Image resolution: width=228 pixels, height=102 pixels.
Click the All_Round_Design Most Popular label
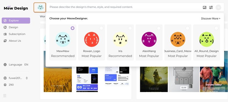click(207, 56)
